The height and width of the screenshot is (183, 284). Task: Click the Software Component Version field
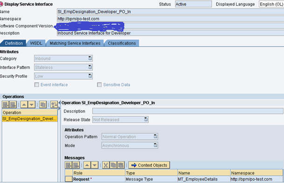point(170,26)
